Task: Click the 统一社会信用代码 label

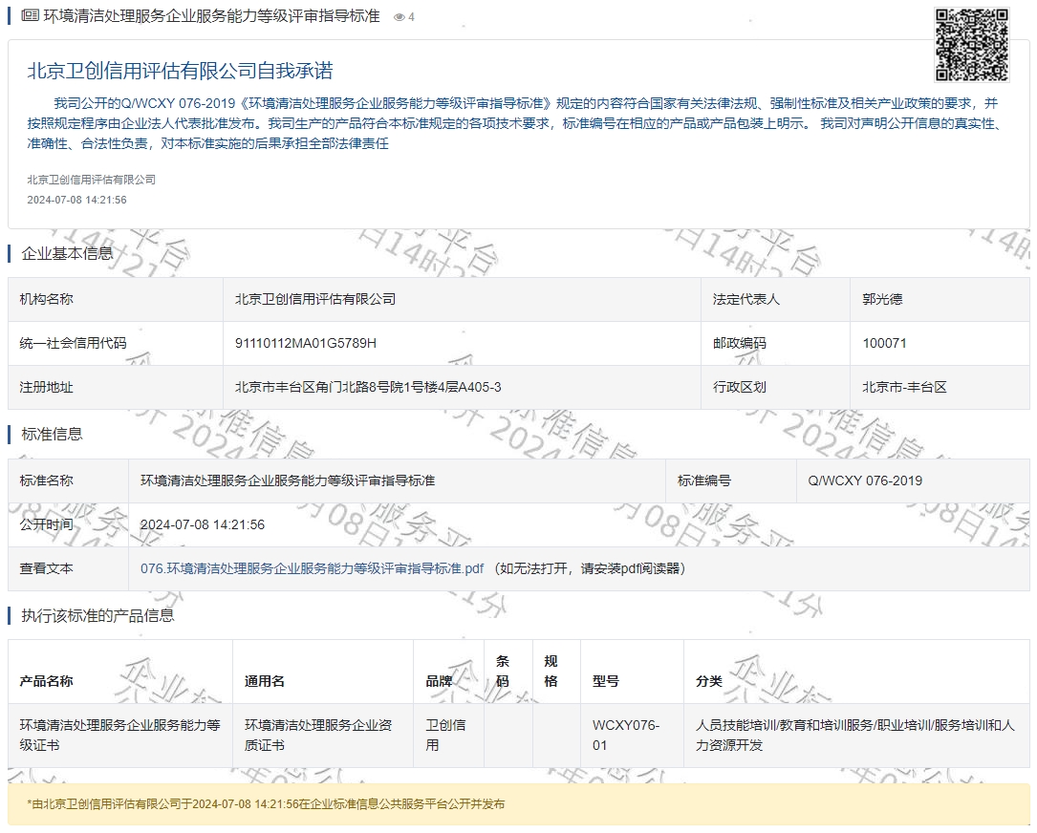Action: pos(73,343)
